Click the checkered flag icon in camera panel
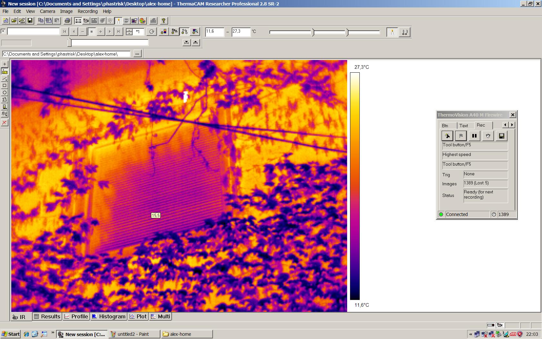Screen dimensions: 542x339 [461, 136]
